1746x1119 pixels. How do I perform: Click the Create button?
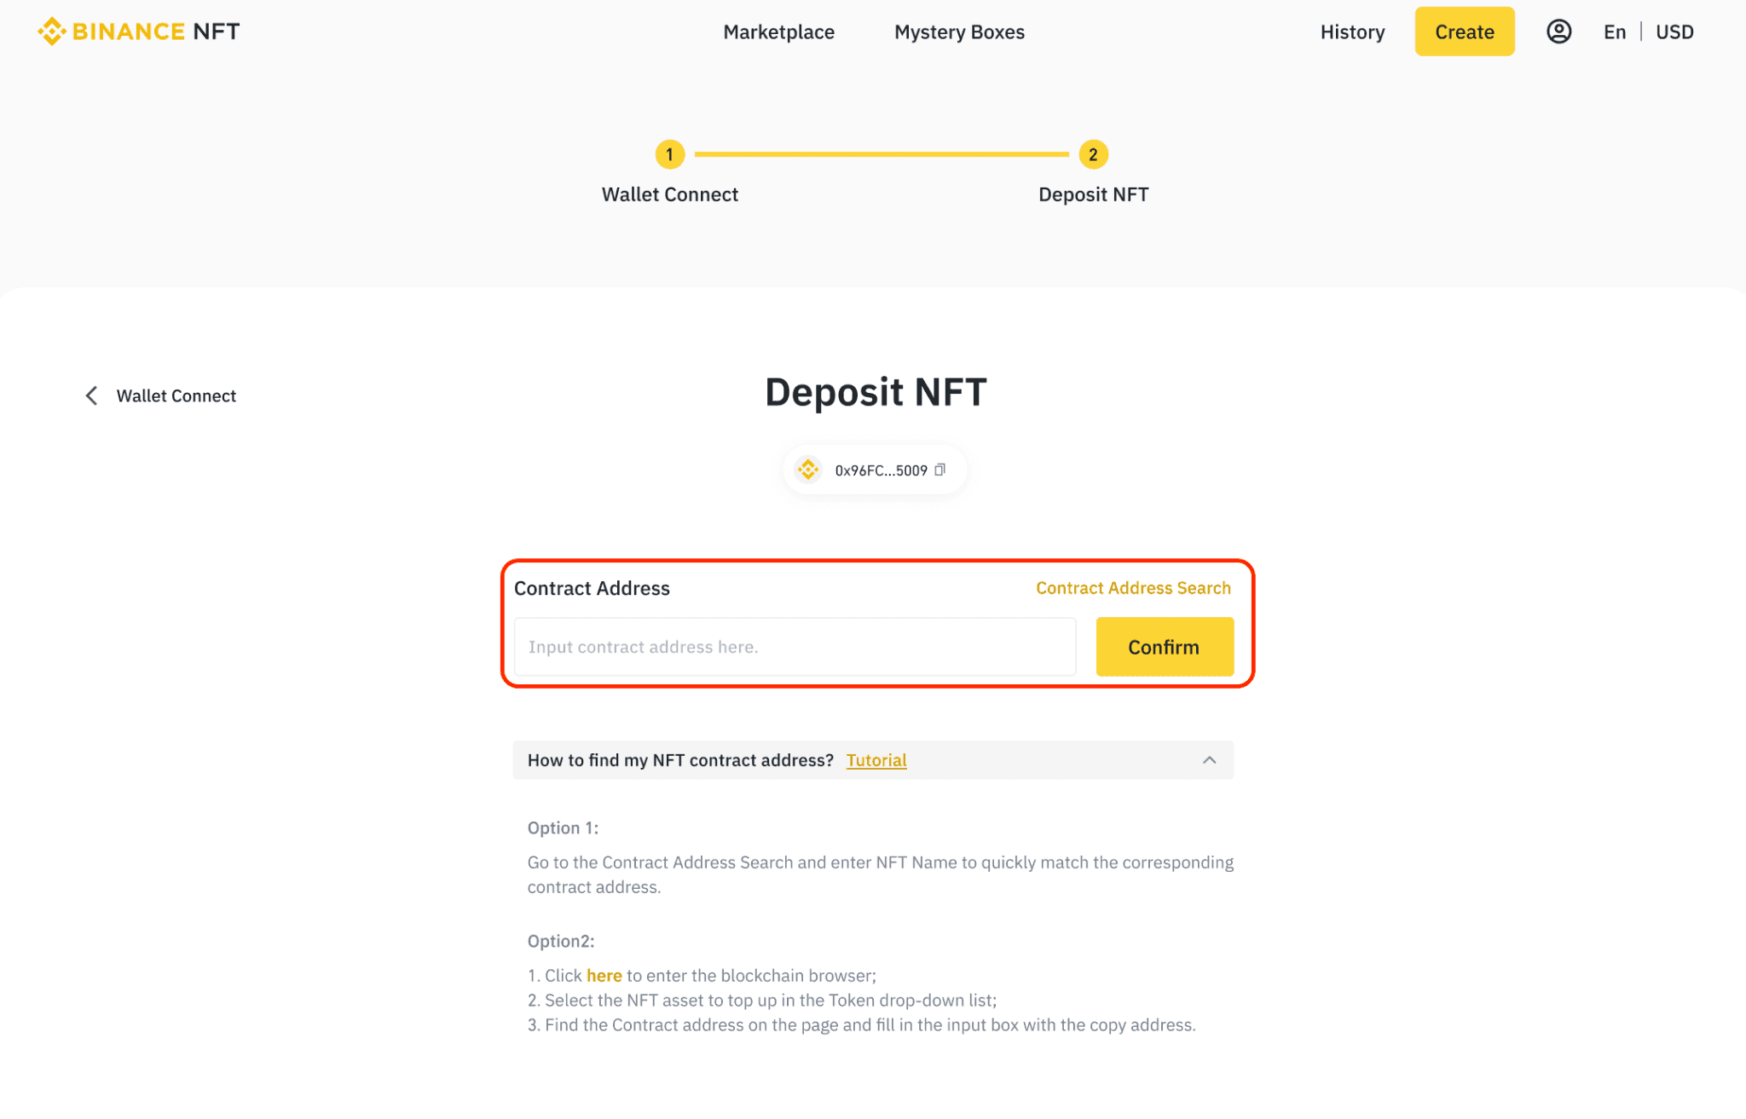point(1464,32)
